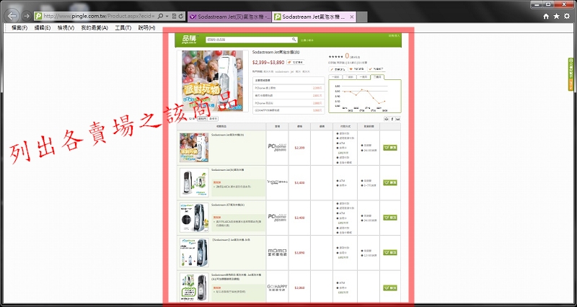Select the first price-chart period tab
Image resolution: width=577 pixels, height=307 pixels.
tap(335, 77)
